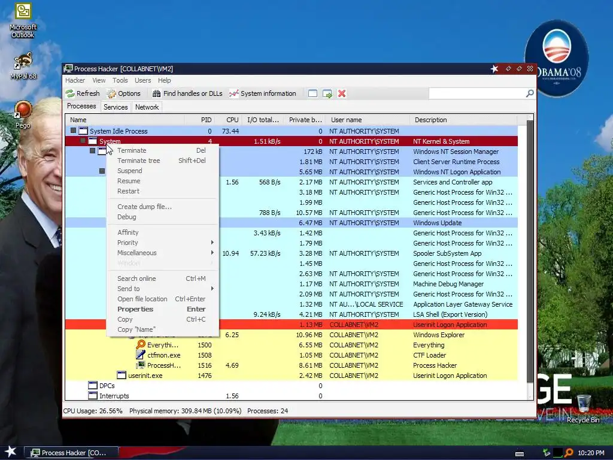The height and width of the screenshot is (460, 613).
Task: Collapse the Windows NT Logon Application node
Action: pyautogui.click(x=102, y=171)
